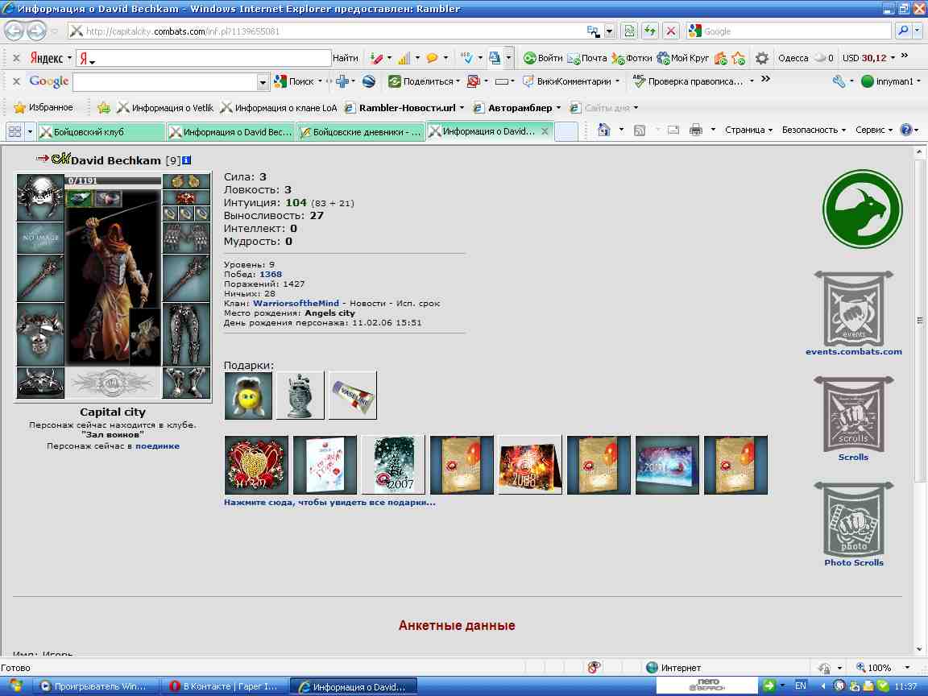This screenshot has width=928, height=696.
Task: Click the Scrolls banner icon
Action: (853, 414)
